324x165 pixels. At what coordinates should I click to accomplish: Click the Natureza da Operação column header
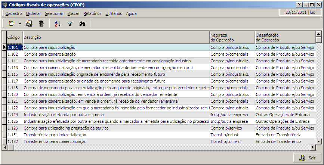(x=232, y=37)
